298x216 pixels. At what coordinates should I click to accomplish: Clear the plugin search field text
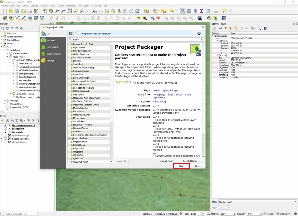[x=202, y=40]
